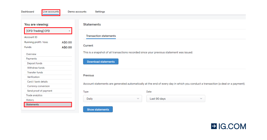This screenshot has height=140, width=267.
Task: Open the Date dropdown showing Last 90 days
Action: click(176, 99)
